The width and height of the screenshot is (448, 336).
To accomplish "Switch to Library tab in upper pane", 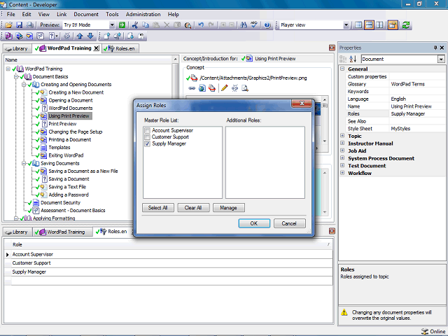I will pos(17,48).
